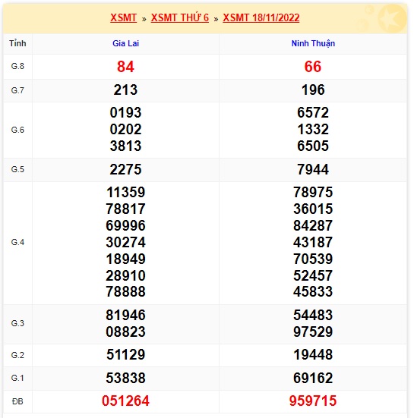Select Gia Lai number 18949
This screenshot has height=418, width=414.
[125, 259]
